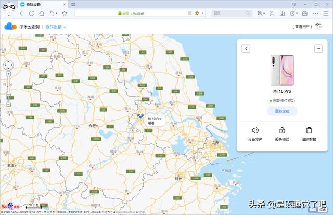Viewport: 333px width, 215px height.
Task: Toggle the night mode moon icon
Action: click(x=292, y=14)
